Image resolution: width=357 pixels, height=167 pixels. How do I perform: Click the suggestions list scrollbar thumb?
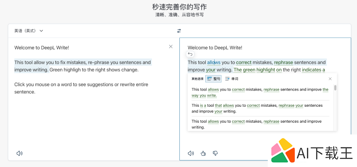pos(336,88)
